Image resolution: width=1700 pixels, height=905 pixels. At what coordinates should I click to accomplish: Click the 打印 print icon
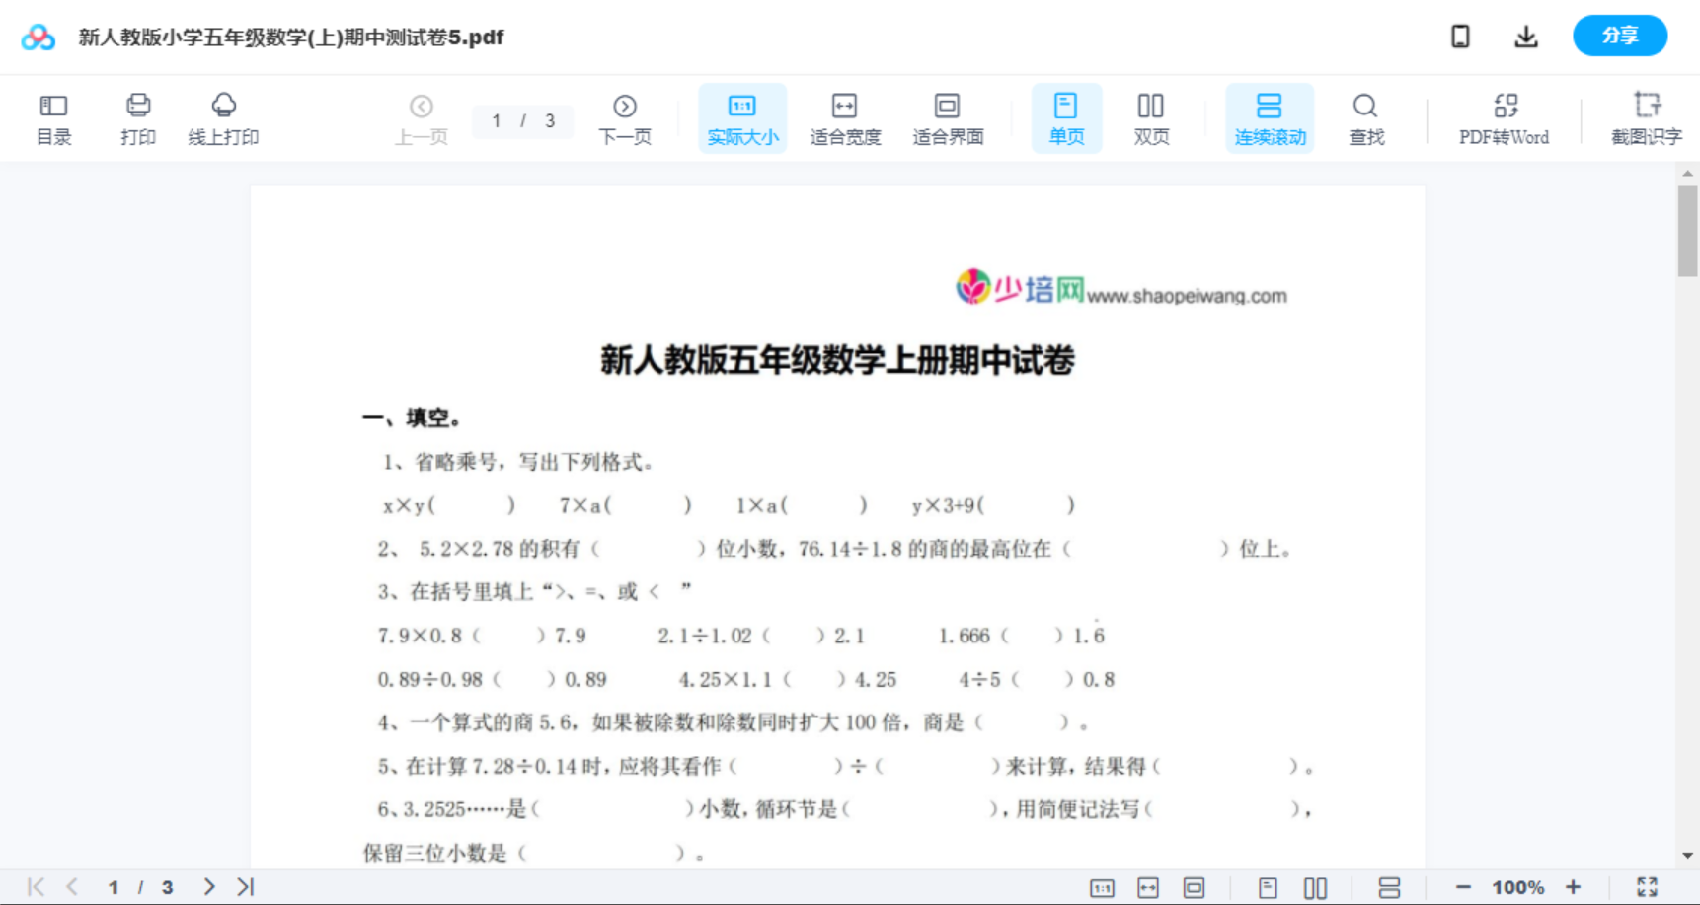point(137,117)
